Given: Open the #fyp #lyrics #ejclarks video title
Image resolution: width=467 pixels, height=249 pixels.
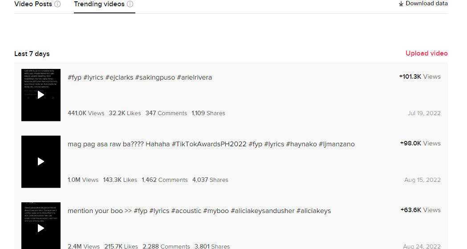Looking at the screenshot, I should pyautogui.click(x=140, y=77).
